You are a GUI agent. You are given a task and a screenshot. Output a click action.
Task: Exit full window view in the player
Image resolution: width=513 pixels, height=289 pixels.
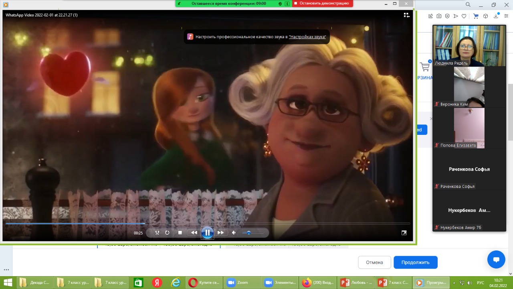click(404, 233)
